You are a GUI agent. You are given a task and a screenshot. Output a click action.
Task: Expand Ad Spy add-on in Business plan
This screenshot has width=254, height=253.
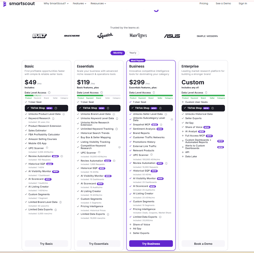tap(130, 228)
